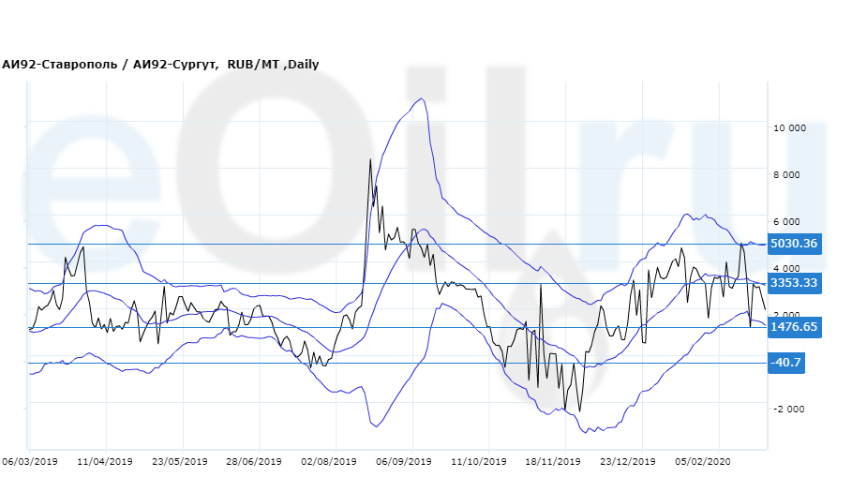
Task: Click the 11/10/2019 date axis label
Action: click(478, 462)
